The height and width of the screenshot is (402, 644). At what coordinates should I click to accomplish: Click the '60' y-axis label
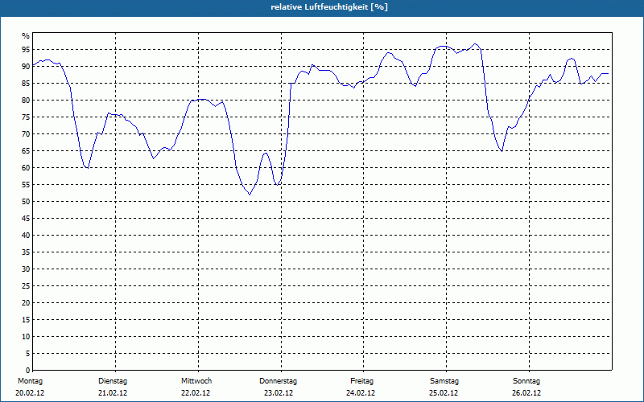(x=26, y=168)
